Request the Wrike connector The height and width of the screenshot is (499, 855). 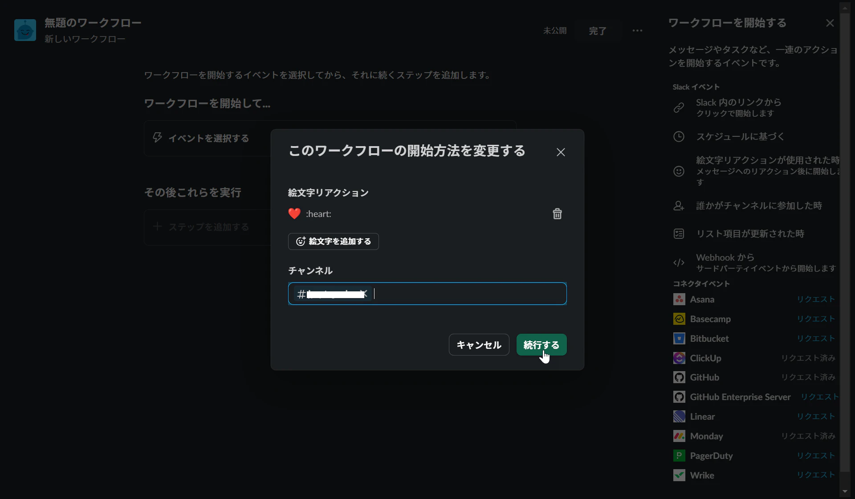[816, 475]
